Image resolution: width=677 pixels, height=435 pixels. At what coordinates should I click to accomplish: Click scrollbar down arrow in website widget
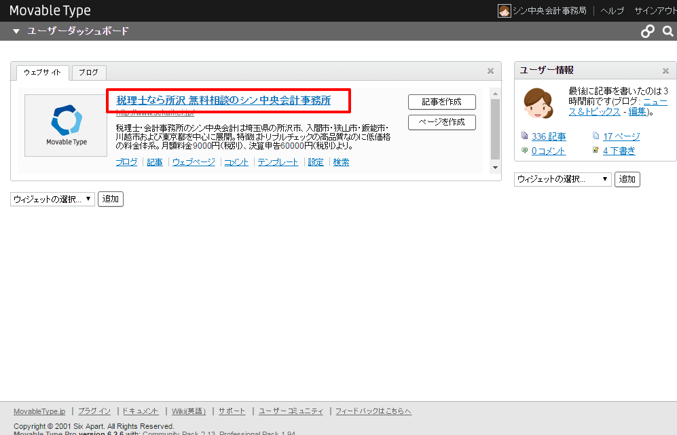click(x=495, y=168)
